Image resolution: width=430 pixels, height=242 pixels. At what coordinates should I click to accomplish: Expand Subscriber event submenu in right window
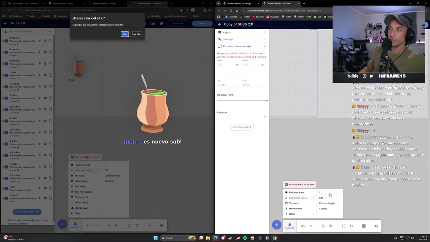(300, 198)
